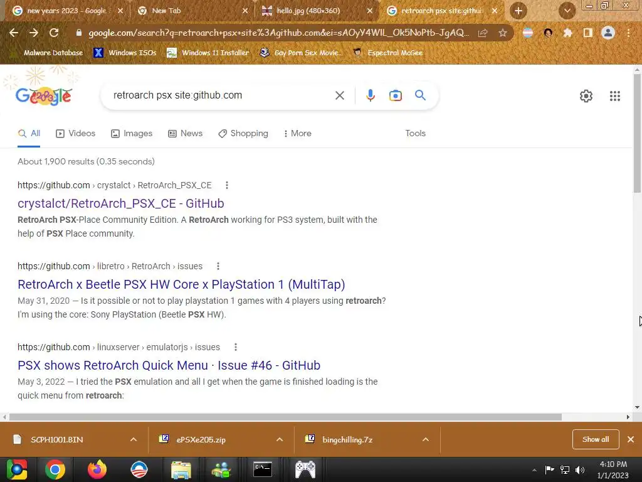This screenshot has width=642, height=482.
Task: Search by image with the camera icon
Action: click(x=396, y=95)
